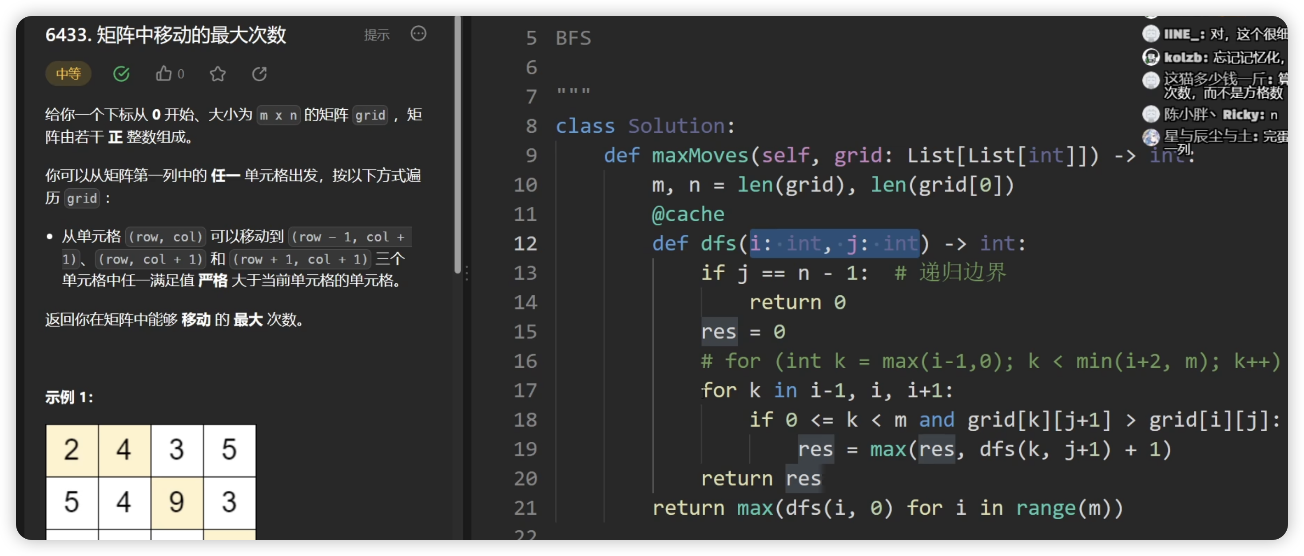This screenshot has height=556, width=1304.
Task: Click the star favorite icon
Action: [218, 74]
